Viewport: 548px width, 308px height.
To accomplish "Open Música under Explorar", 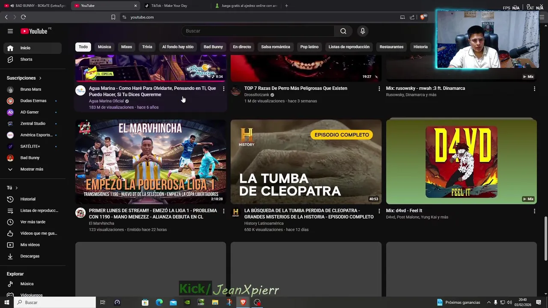I will point(33,284).
